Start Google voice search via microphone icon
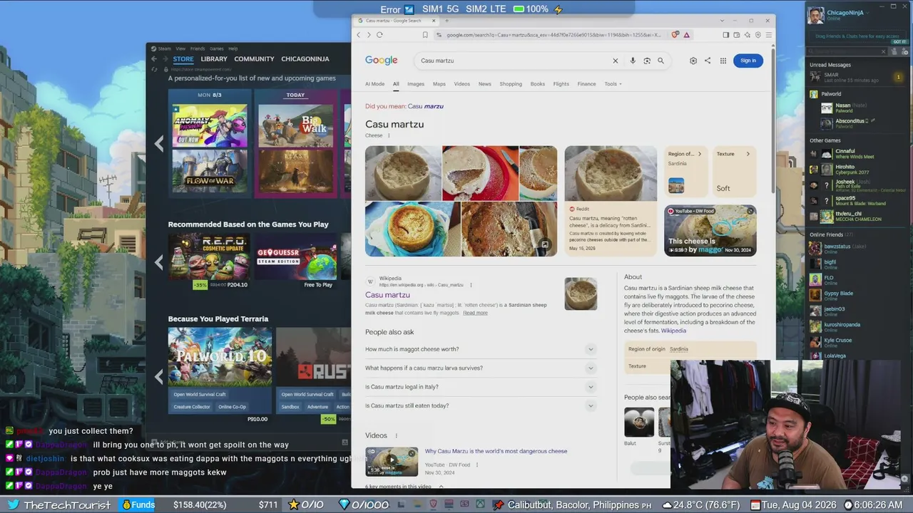This screenshot has width=913, height=513. click(x=633, y=61)
